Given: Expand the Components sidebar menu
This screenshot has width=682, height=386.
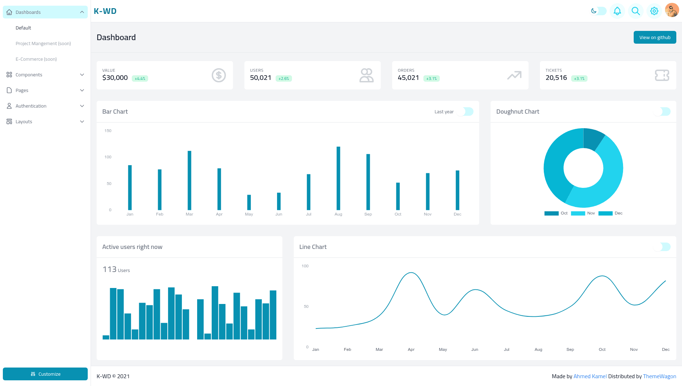Looking at the screenshot, I should 45,75.
